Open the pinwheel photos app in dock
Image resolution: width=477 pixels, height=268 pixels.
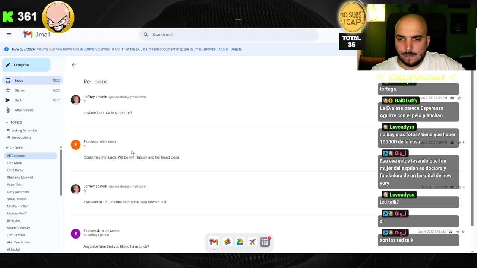coord(227,242)
